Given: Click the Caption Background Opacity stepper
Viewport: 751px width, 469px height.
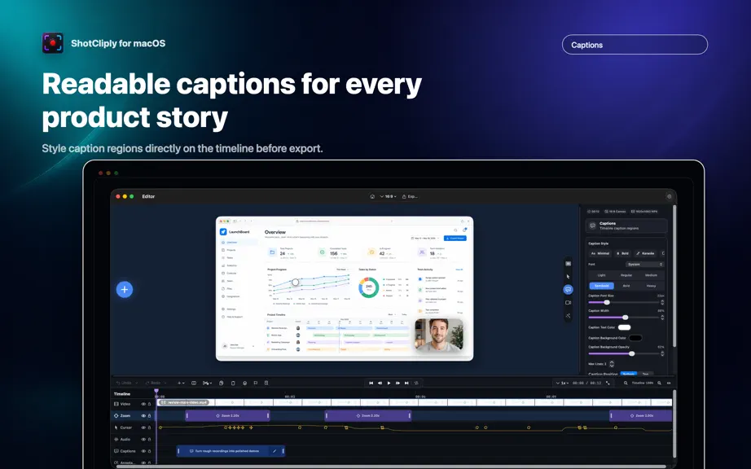Looking at the screenshot, I should 662,353.
